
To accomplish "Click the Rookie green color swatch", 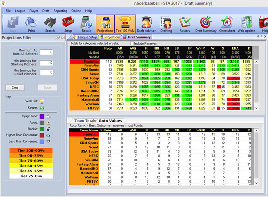I will click(x=42, y=129).
